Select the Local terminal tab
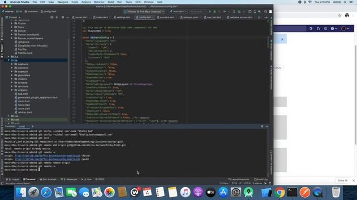Viewport: 357px width, 200px height. [x=22, y=126]
